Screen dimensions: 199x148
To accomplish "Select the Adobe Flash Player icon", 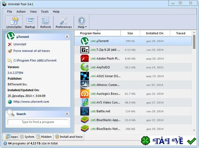I will click(85, 58).
